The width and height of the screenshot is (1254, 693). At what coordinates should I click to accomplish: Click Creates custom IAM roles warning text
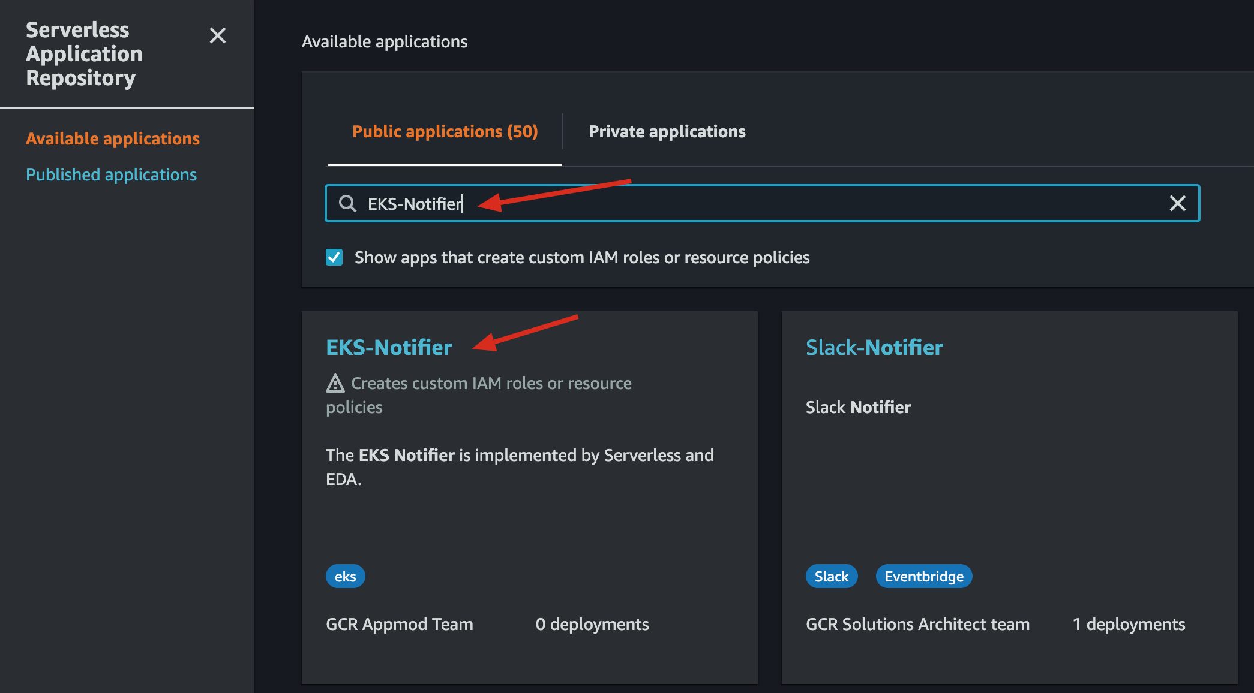point(479,395)
